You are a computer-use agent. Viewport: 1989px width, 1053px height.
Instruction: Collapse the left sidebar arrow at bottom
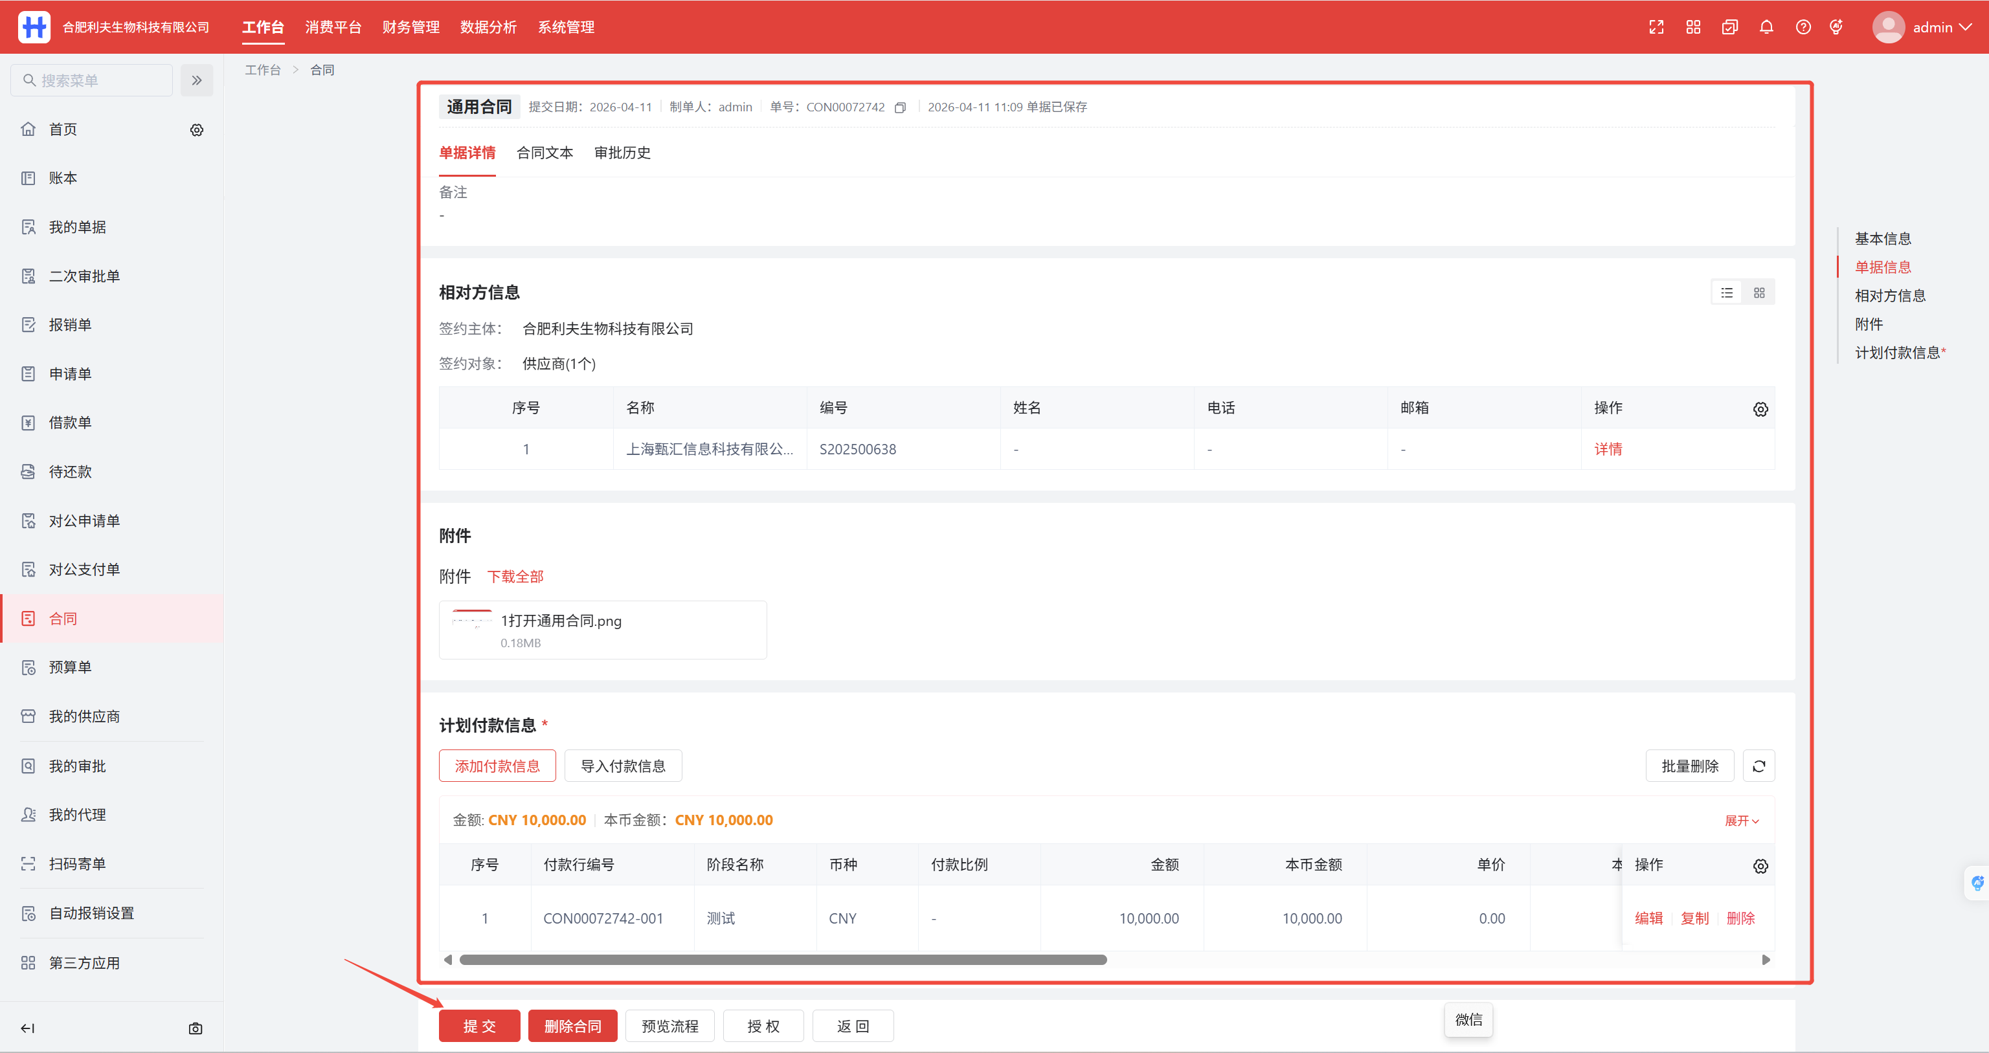click(x=28, y=1028)
